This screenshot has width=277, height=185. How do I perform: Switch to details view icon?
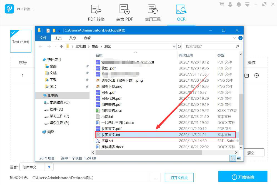pyautogui.click(x=233, y=158)
